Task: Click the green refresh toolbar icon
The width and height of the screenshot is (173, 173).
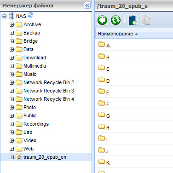Action: coord(116,20)
